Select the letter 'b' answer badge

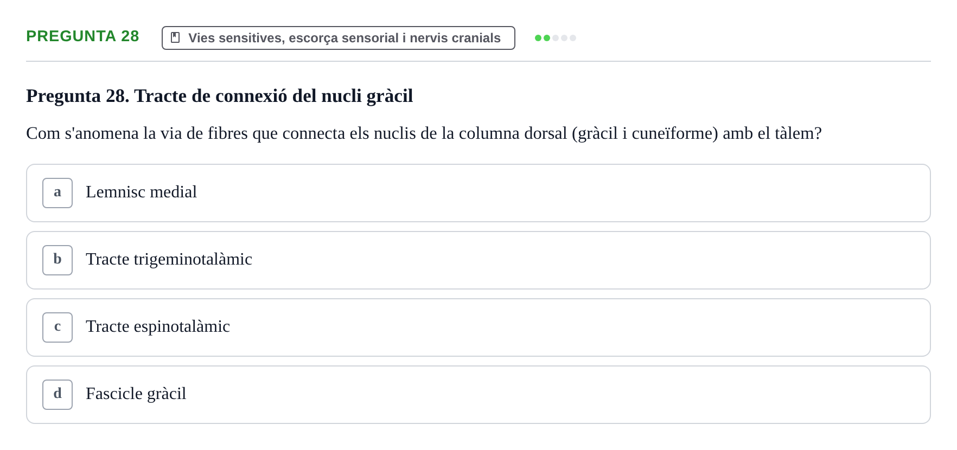click(x=58, y=260)
